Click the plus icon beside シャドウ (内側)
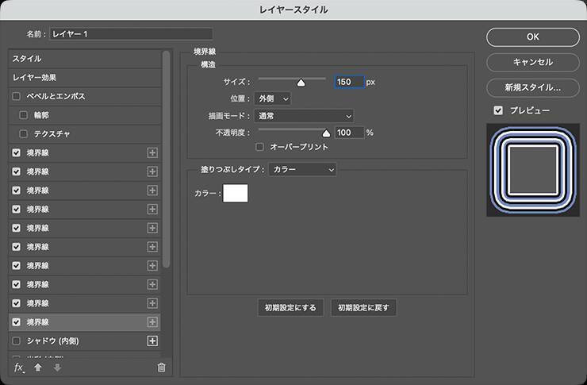Viewport: 587px width, 385px height. pos(152,341)
